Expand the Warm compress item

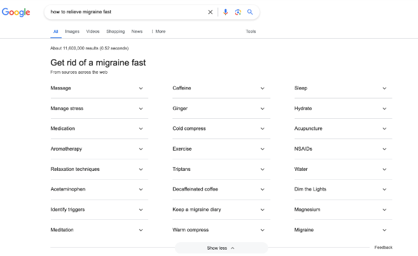221,230
